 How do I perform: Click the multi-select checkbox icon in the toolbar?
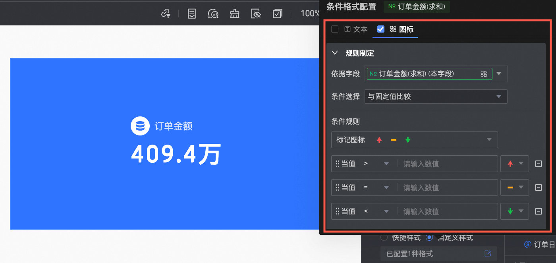(x=277, y=14)
